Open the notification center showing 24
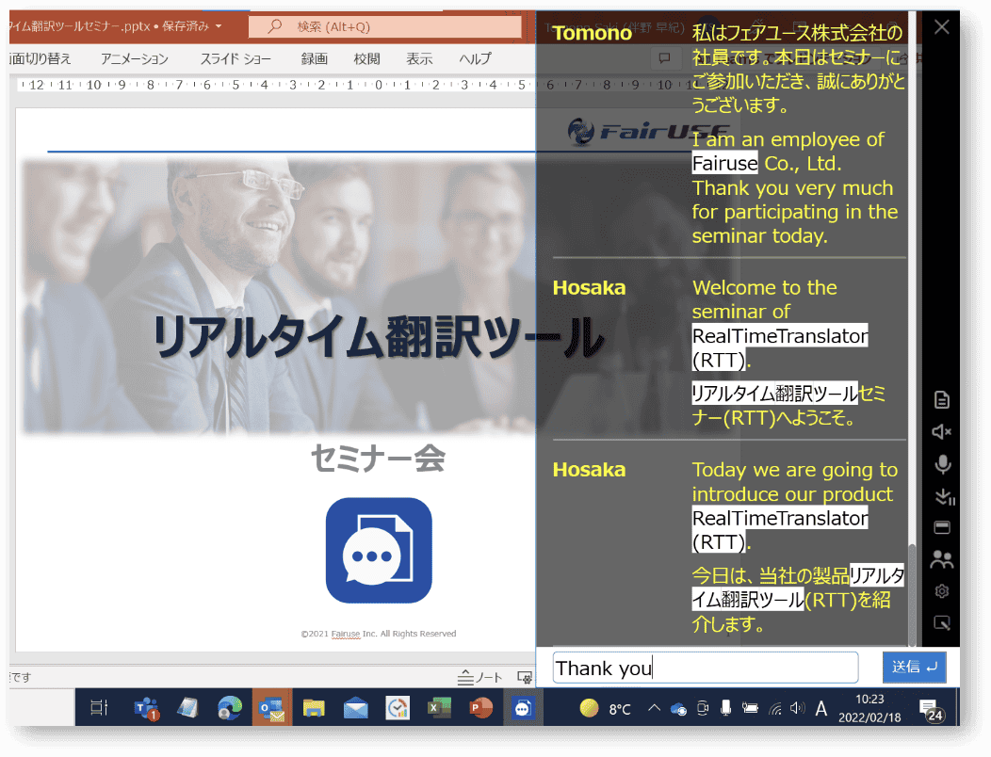The width and height of the screenshot is (991, 757). tap(931, 710)
